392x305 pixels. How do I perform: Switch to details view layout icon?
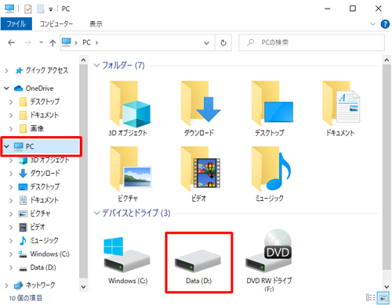(371, 297)
